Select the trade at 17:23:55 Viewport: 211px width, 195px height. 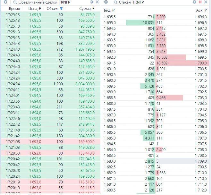51,101
